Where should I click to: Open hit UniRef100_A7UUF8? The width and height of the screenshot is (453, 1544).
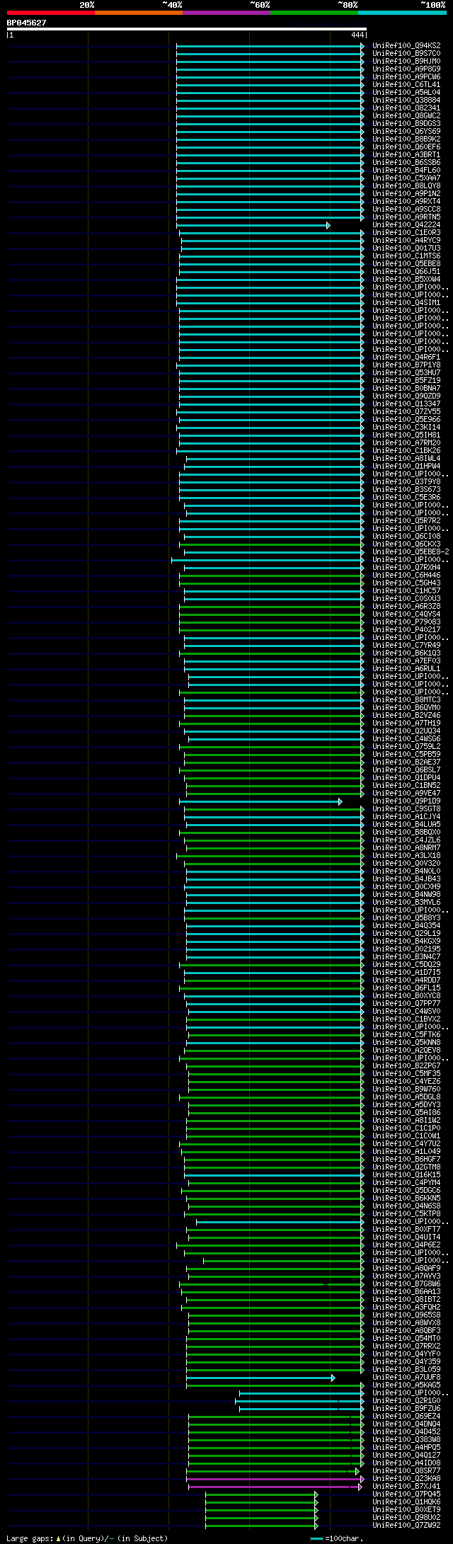[x=406, y=1377]
